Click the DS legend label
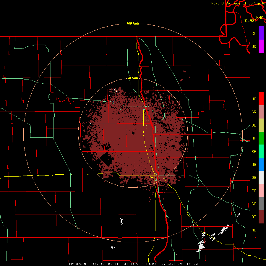Image resolution: width=266 pixels, height=266 pixels. coord(254,178)
